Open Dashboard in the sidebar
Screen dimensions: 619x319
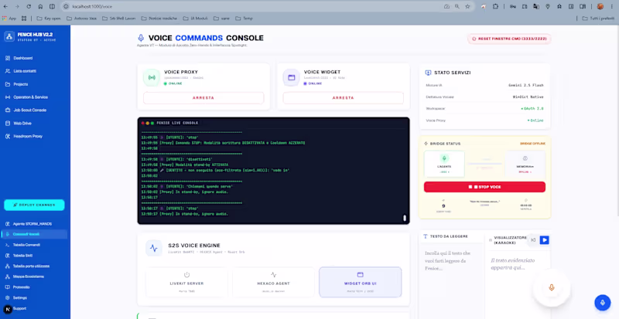tap(23, 58)
